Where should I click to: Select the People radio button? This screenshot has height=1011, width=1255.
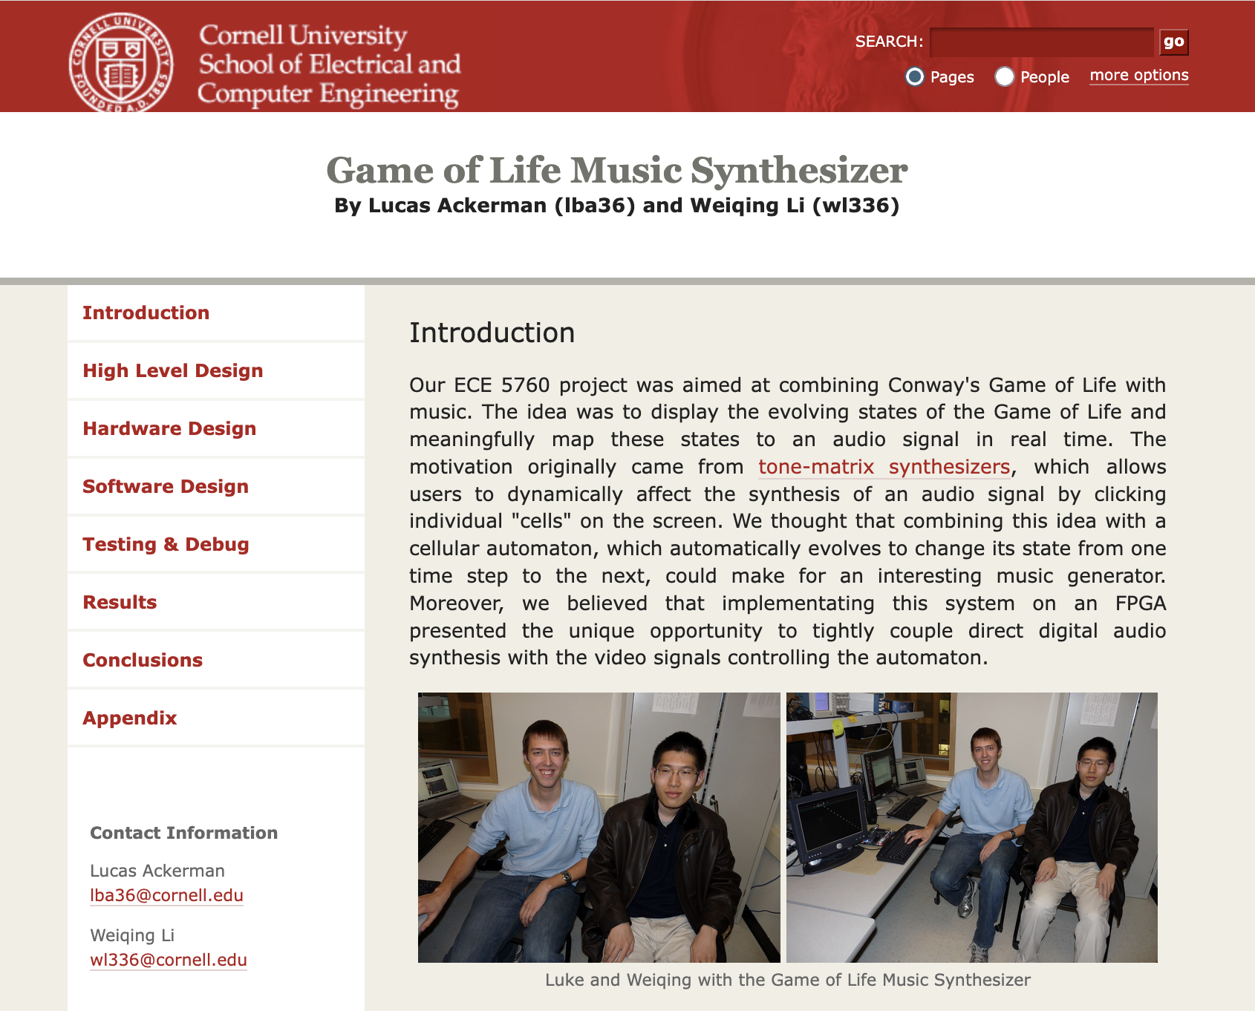[x=1005, y=76]
